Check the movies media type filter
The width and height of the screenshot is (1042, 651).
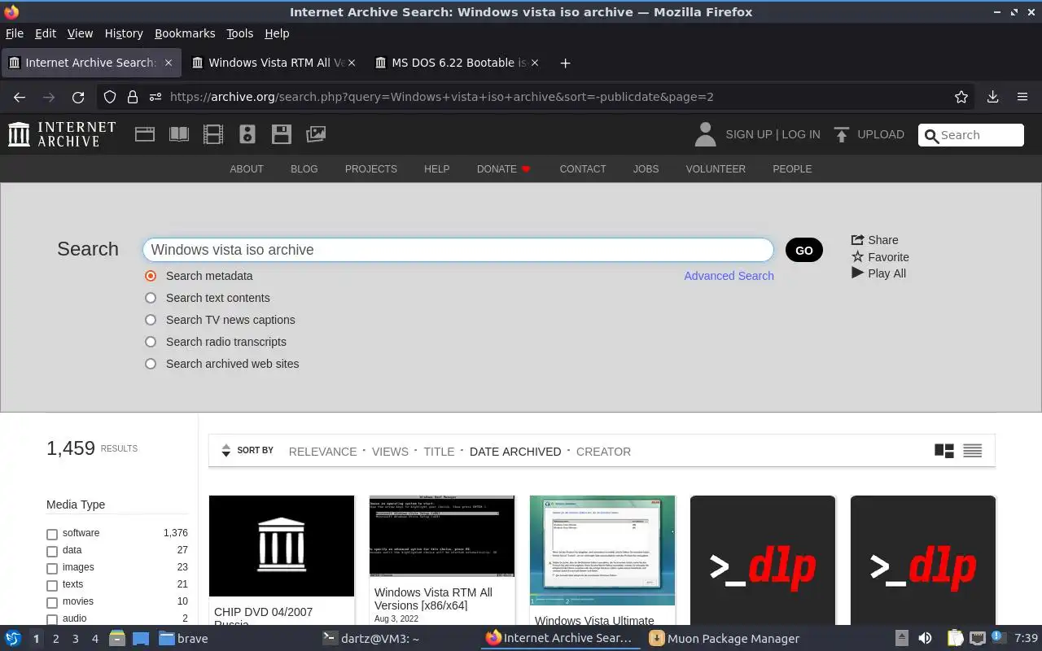(52, 603)
